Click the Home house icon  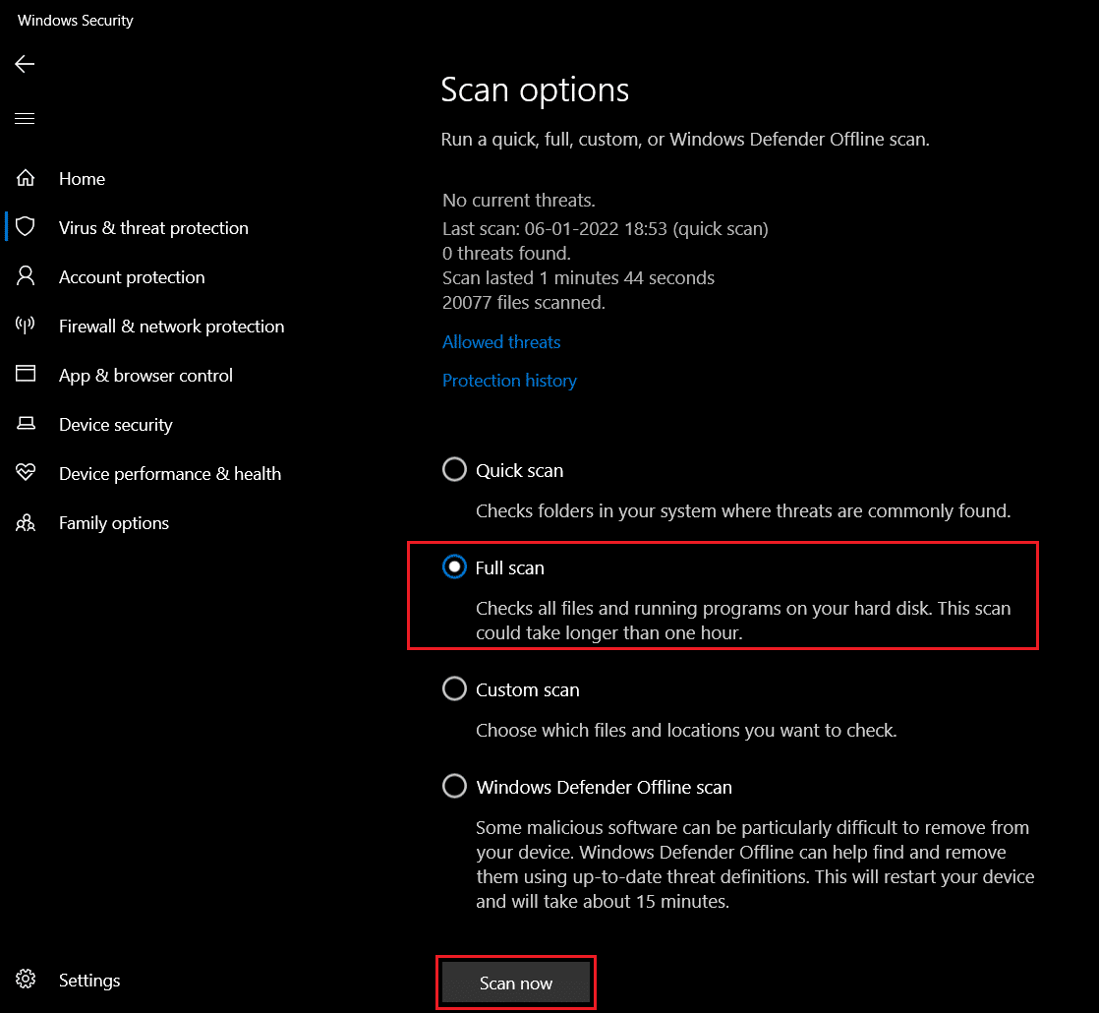click(26, 178)
